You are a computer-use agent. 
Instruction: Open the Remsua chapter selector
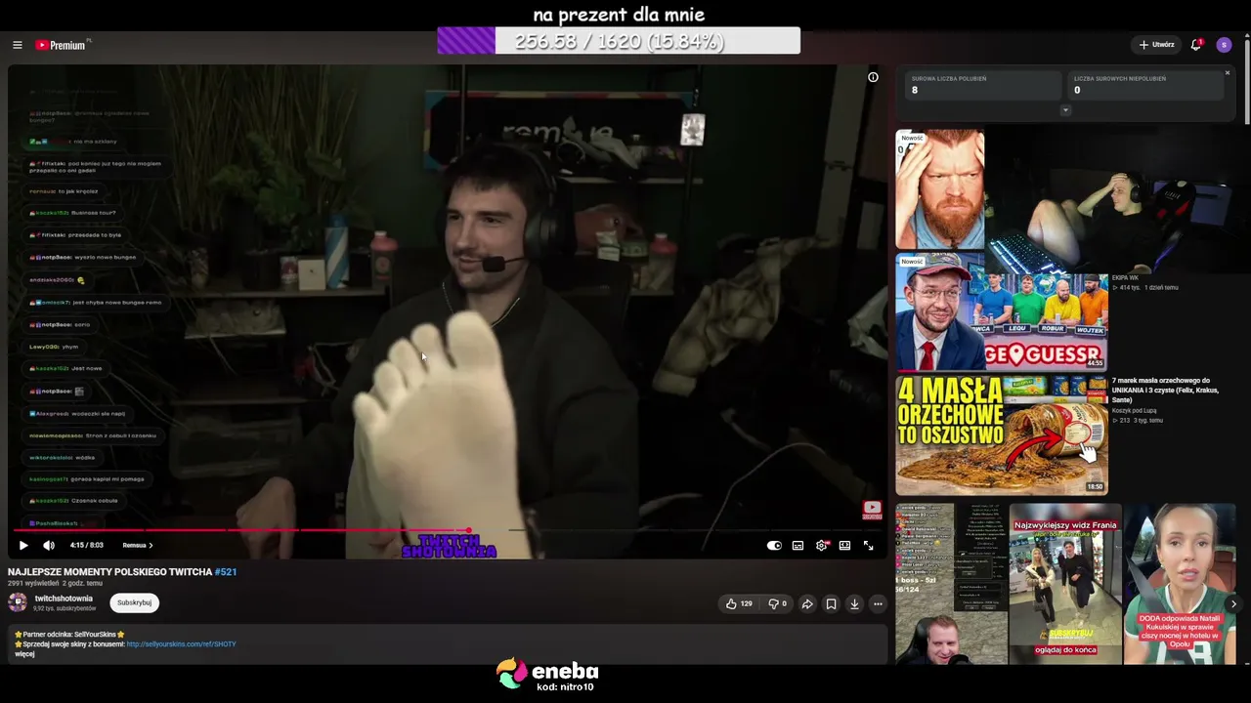138,545
